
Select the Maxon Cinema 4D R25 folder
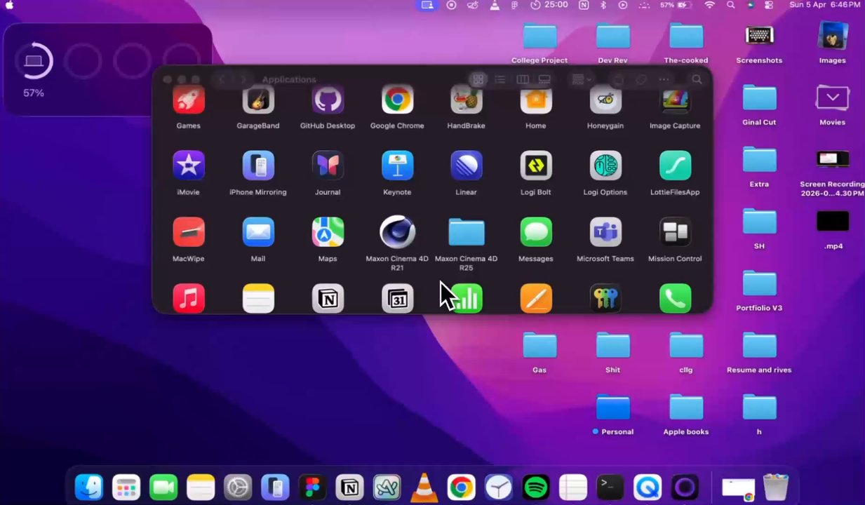pyautogui.click(x=466, y=232)
